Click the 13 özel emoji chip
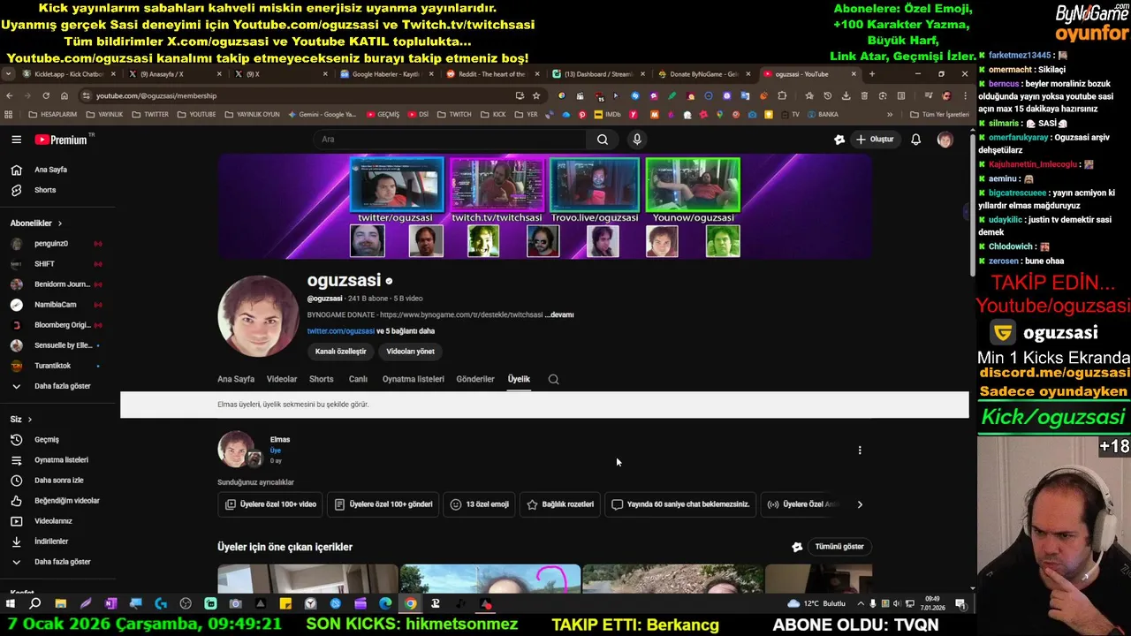Screen dimensions: 1131x636 (480, 504)
